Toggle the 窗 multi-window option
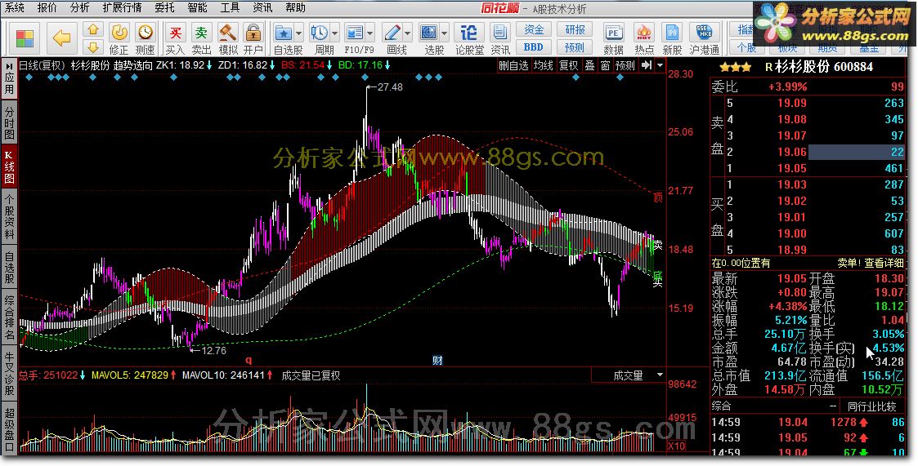Viewport: 918px width, 466px height. pos(605,65)
